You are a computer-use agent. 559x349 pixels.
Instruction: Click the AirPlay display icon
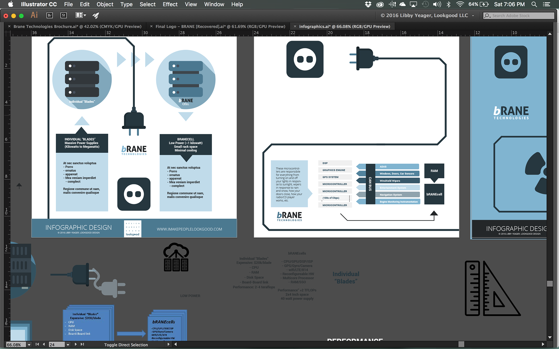[x=413, y=4]
